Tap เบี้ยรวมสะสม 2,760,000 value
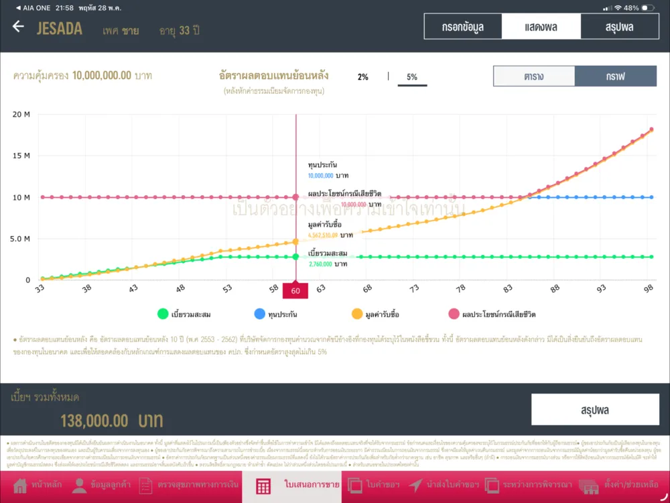Image resolution: width=670 pixels, height=503 pixels. click(320, 264)
